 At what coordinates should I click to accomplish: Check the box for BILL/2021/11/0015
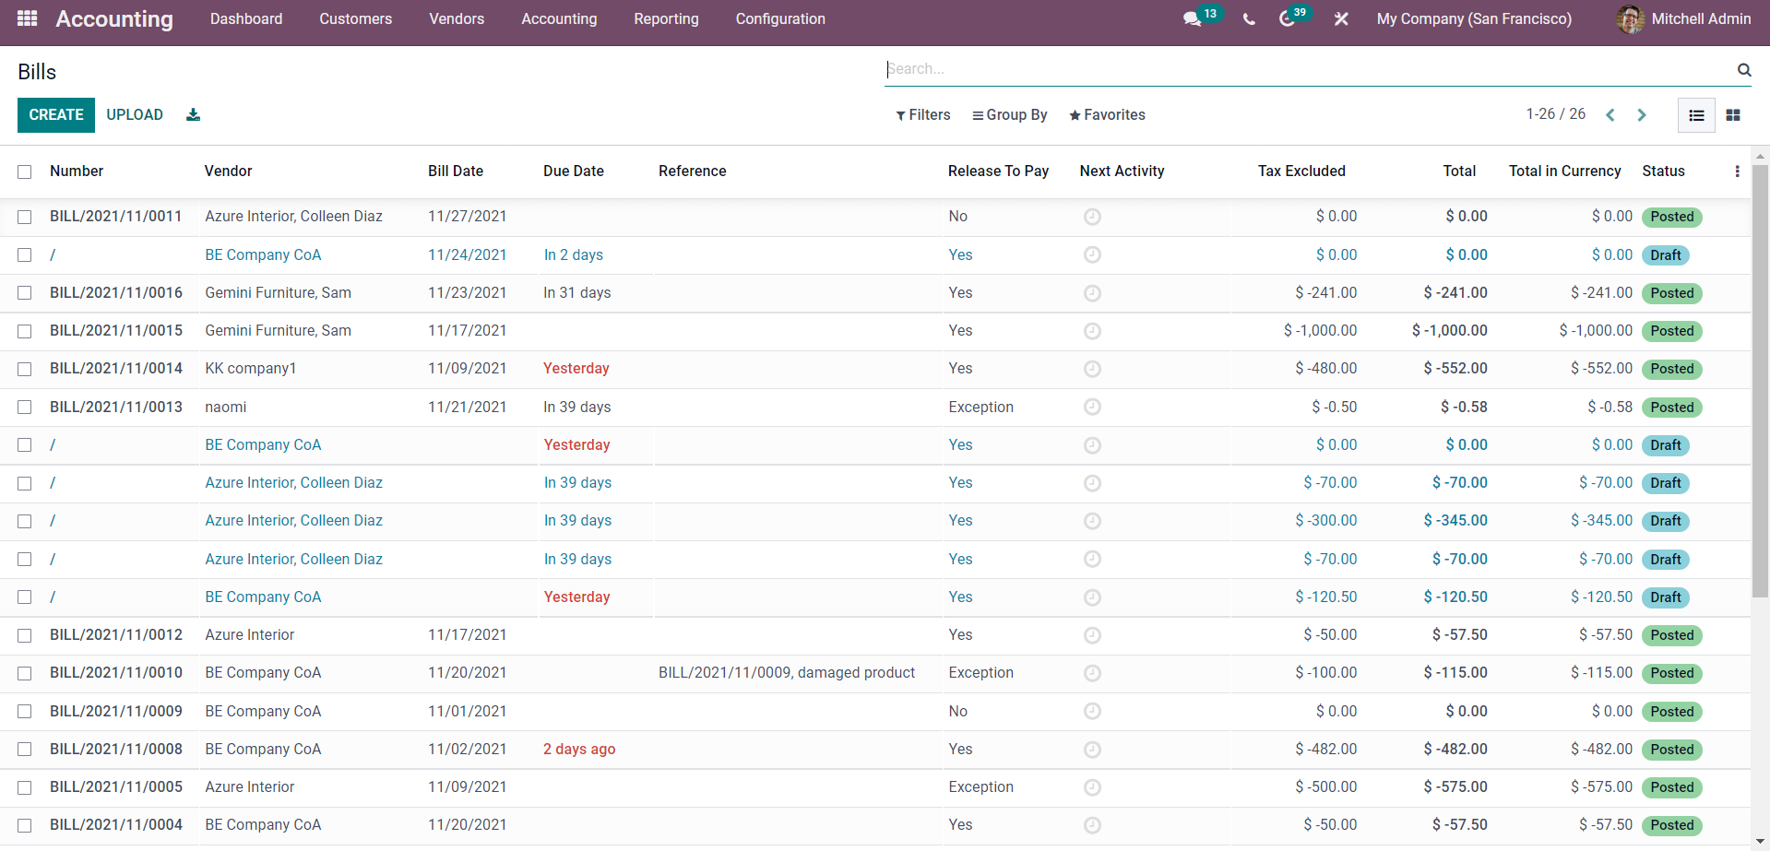(25, 331)
